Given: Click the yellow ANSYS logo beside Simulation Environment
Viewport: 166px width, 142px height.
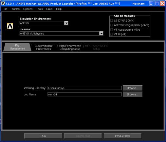Looking at the screenshot, I should click(x=10, y=26).
